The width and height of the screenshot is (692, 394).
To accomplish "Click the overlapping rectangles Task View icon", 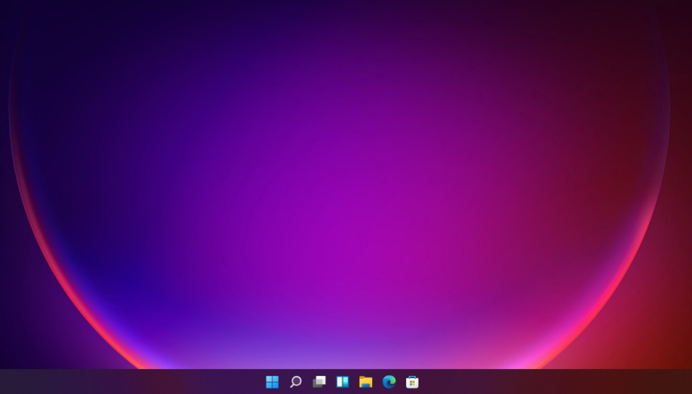I will tap(319, 382).
